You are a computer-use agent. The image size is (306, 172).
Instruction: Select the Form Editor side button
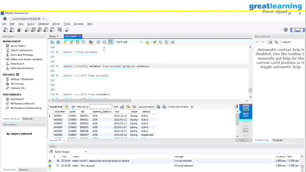tap(246, 126)
